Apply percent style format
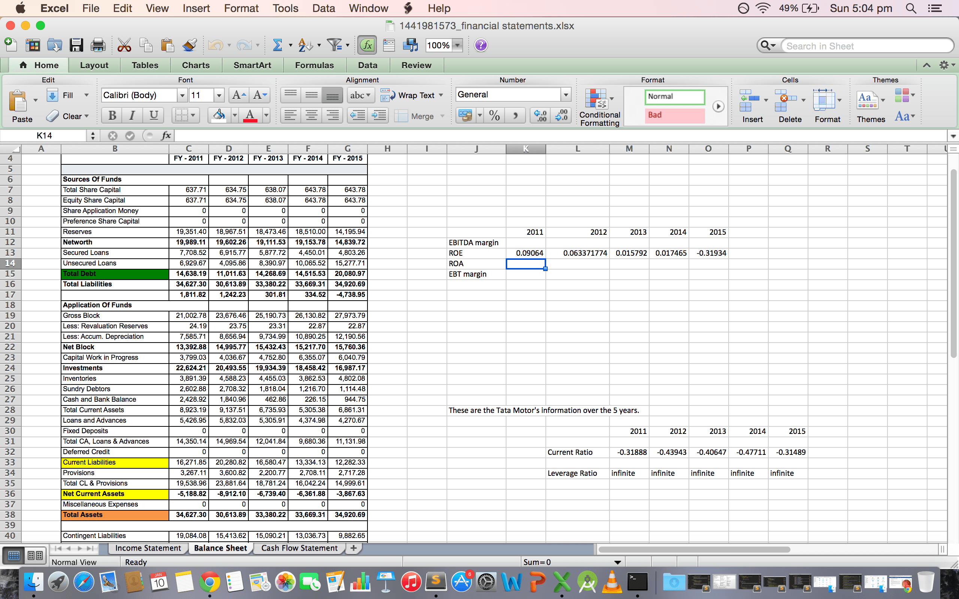 (x=494, y=115)
